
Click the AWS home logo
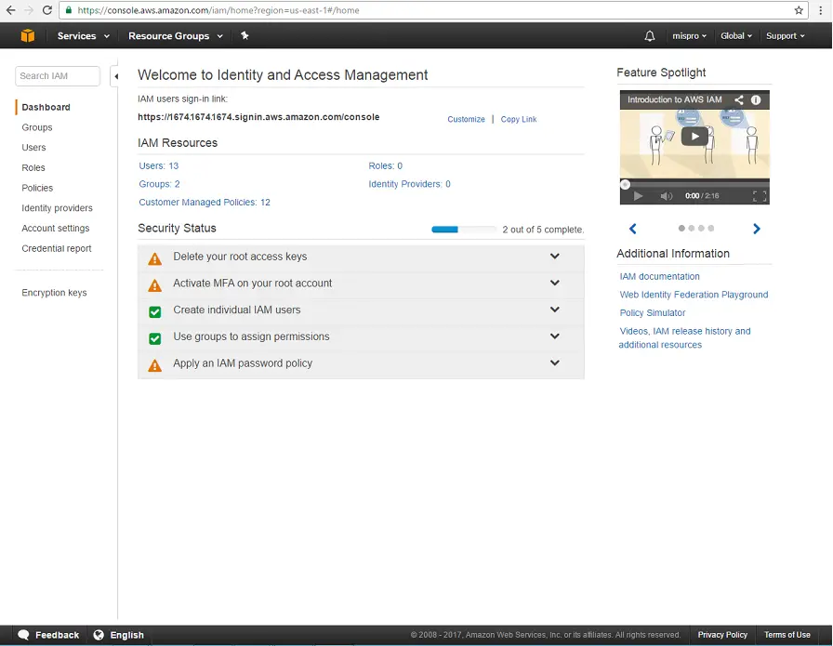(24, 35)
